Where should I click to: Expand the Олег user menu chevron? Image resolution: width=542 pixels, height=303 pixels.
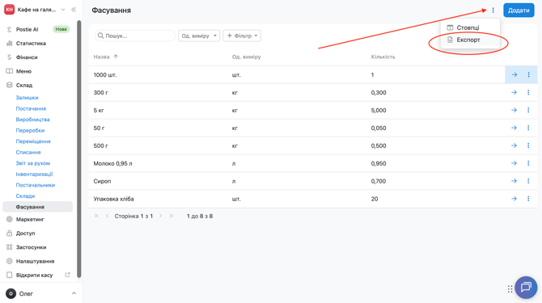pos(74,293)
